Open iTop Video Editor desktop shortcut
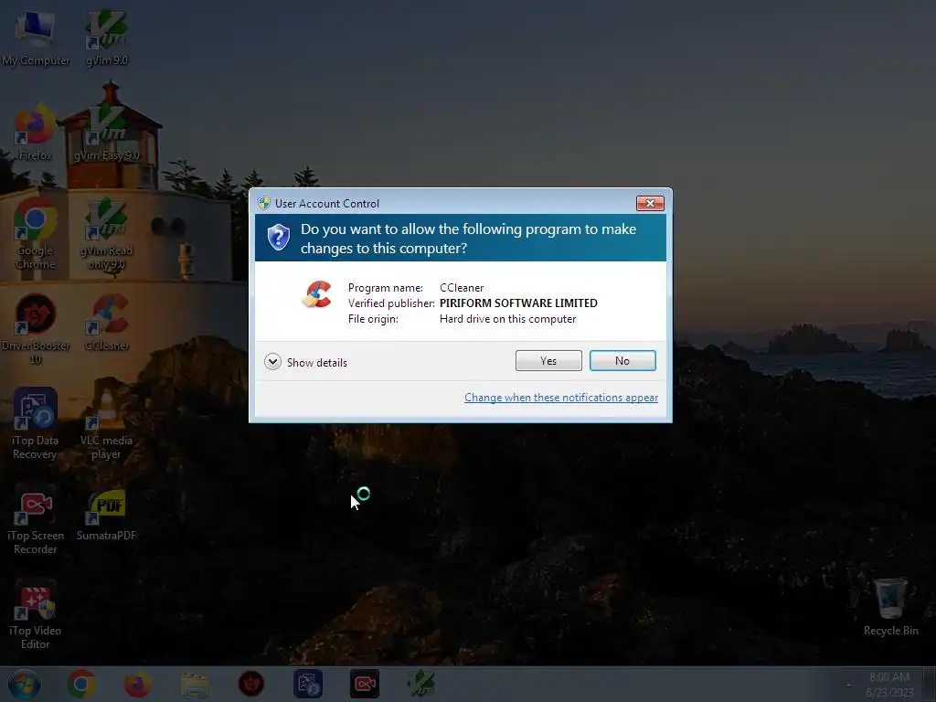 pos(36,615)
